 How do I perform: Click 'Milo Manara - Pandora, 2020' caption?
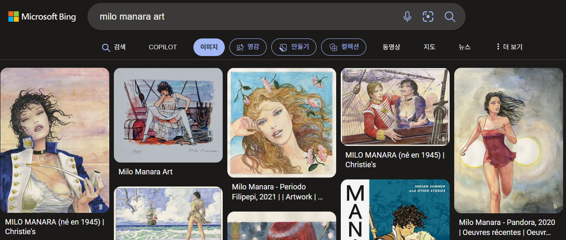(507, 227)
